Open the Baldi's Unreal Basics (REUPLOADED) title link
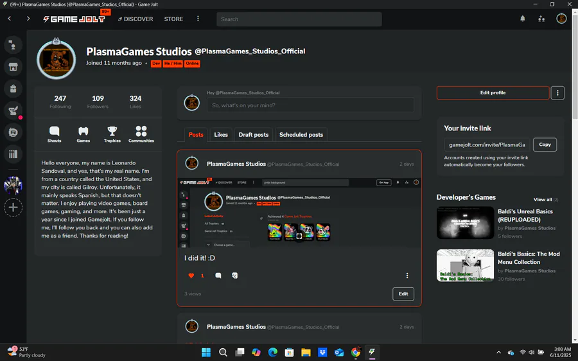Screen dimensions: 578x361 coord(525,215)
